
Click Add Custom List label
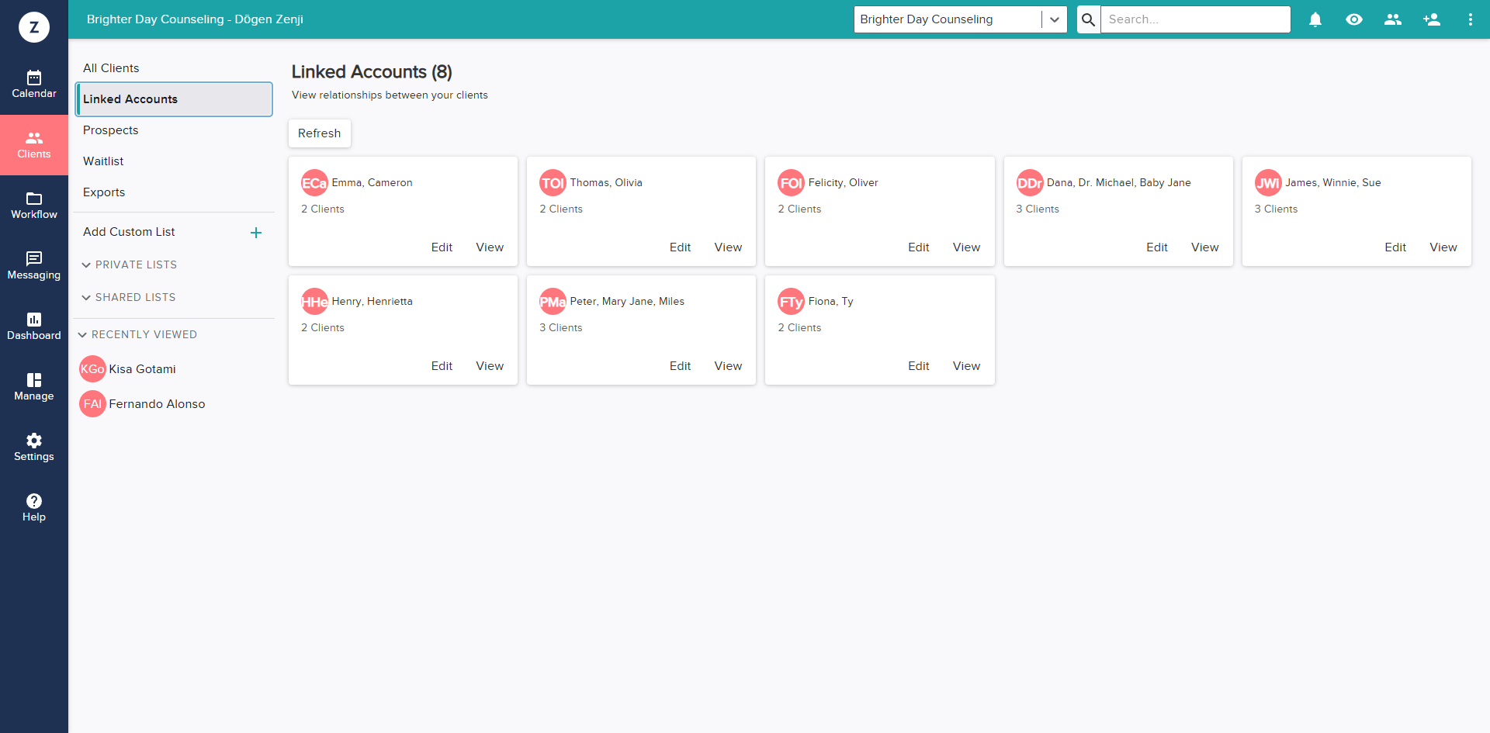(129, 232)
